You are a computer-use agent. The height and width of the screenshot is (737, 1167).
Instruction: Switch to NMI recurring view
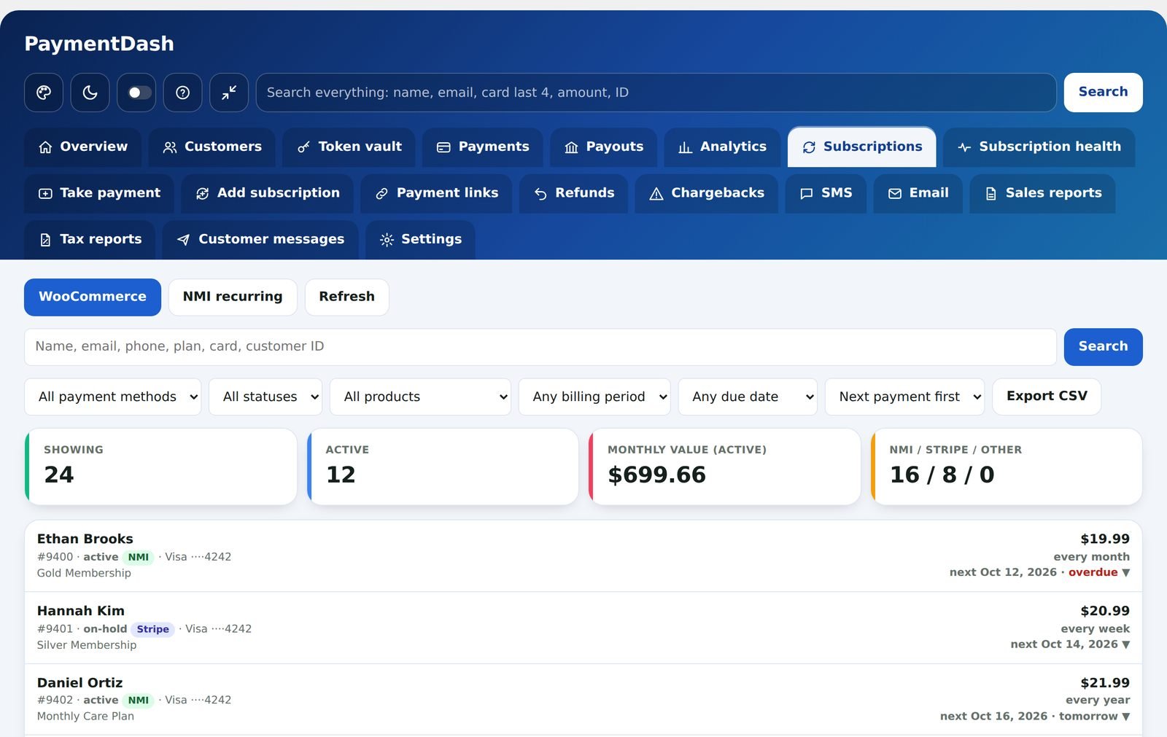(233, 297)
